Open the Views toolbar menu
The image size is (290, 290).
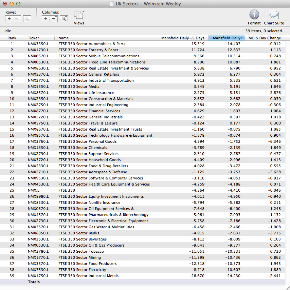point(79,16)
